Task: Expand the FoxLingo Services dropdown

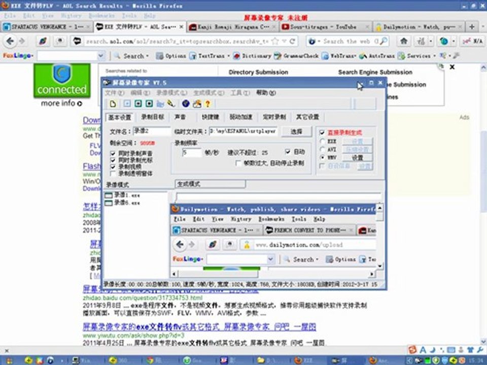Action: [434, 56]
